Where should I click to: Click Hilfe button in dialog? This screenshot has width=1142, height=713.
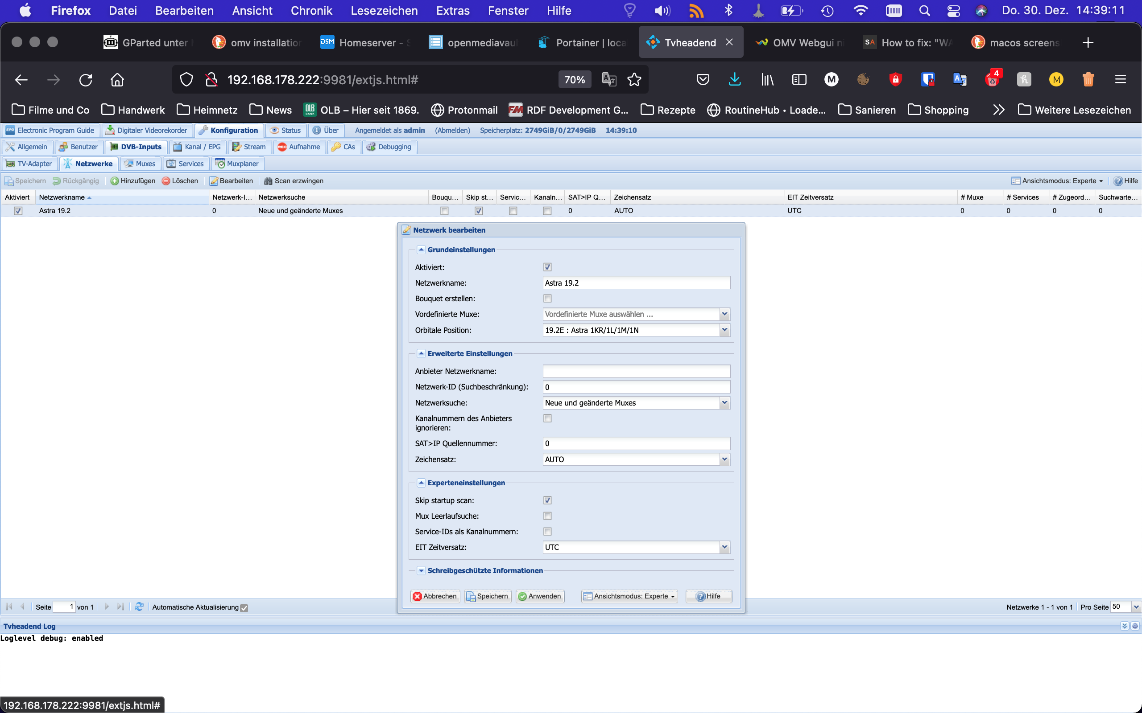click(708, 596)
